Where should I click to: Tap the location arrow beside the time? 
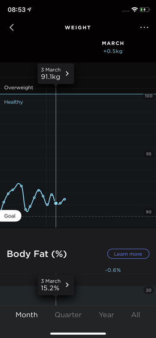pos(29,9)
